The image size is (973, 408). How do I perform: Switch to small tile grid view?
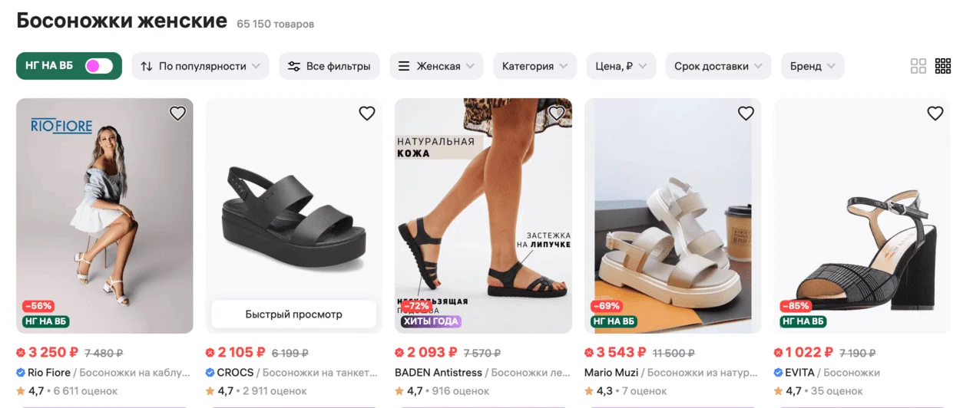coord(943,66)
